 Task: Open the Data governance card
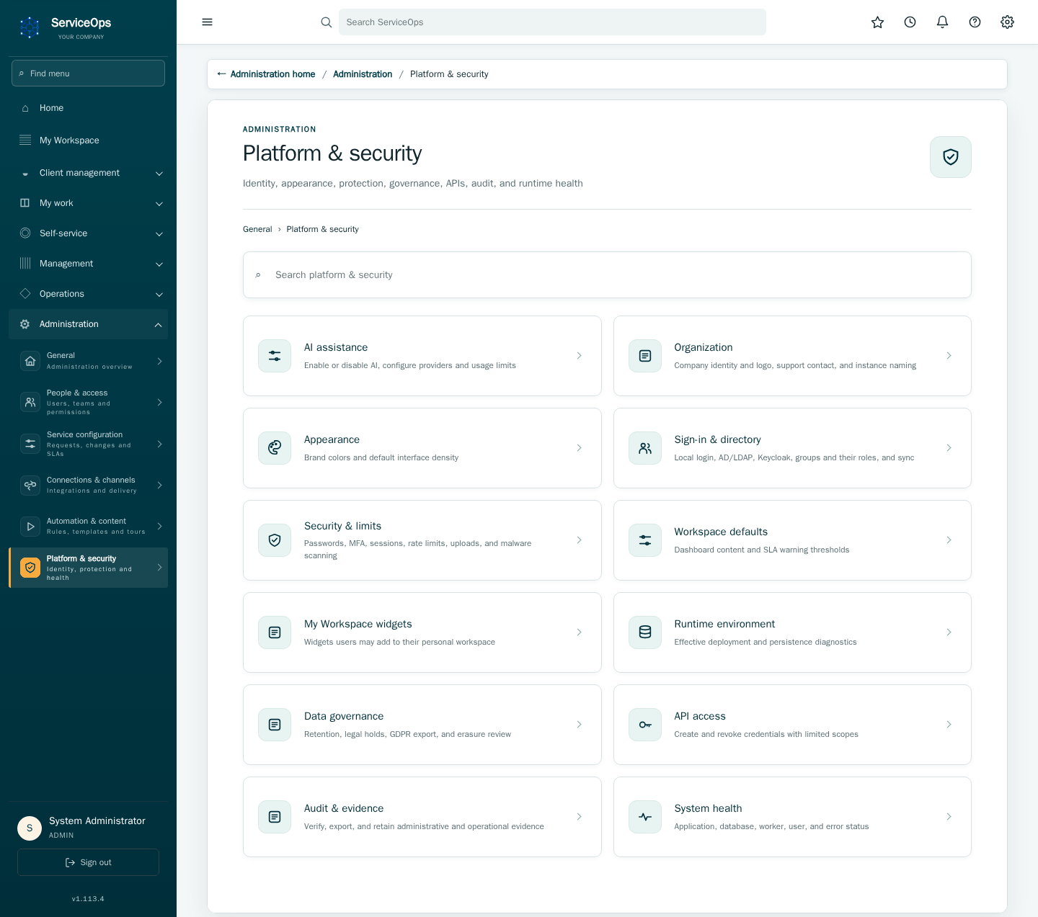point(422,725)
